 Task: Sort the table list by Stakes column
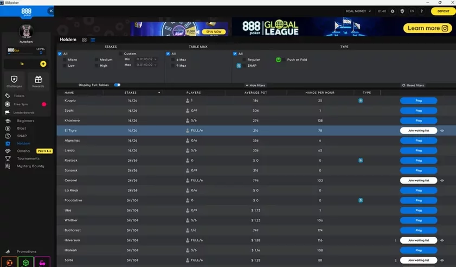point(130,93)
